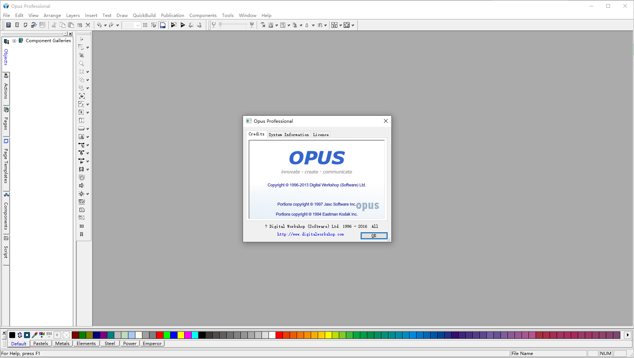Viewport: 634px width, 358px height.
Task: Open the Components menu
Action: (203, 16)
